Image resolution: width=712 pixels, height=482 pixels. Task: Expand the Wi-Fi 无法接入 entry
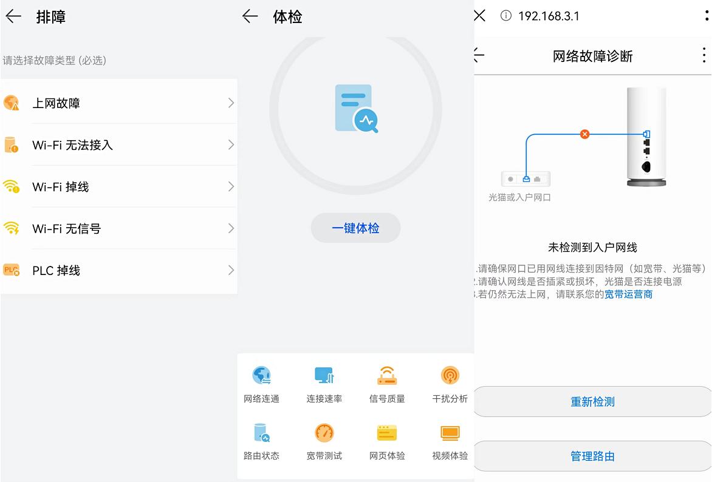119,144
